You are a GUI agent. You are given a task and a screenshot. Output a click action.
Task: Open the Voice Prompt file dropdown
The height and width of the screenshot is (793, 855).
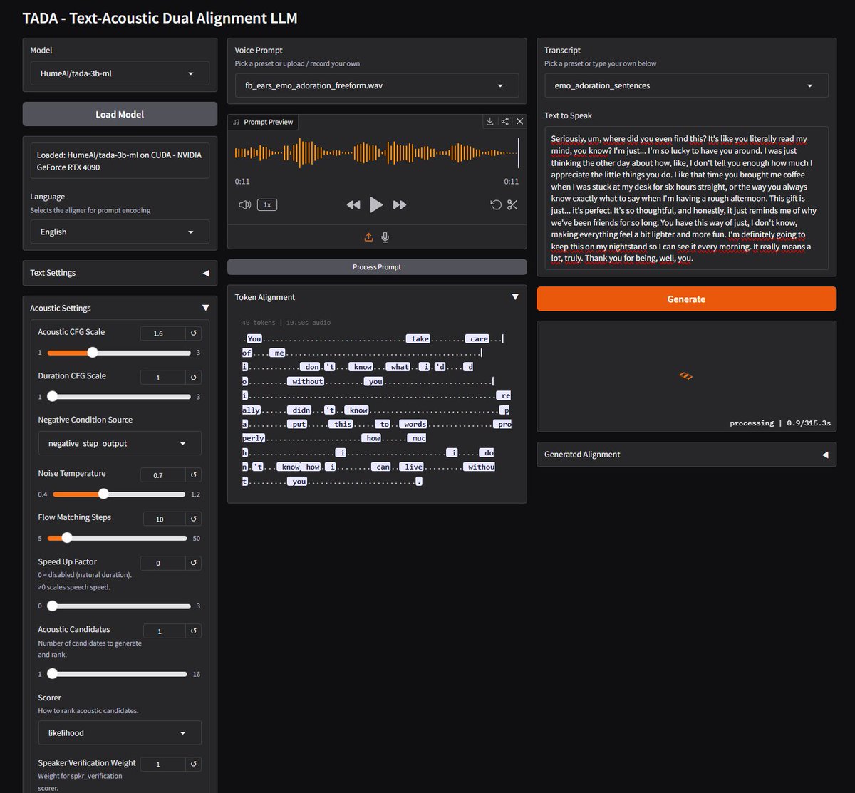[x=377, y=85]
